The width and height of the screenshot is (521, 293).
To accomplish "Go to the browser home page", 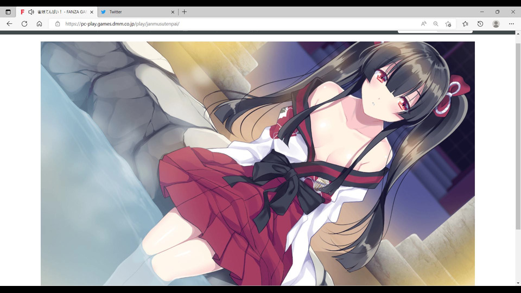I will point(39,24).
